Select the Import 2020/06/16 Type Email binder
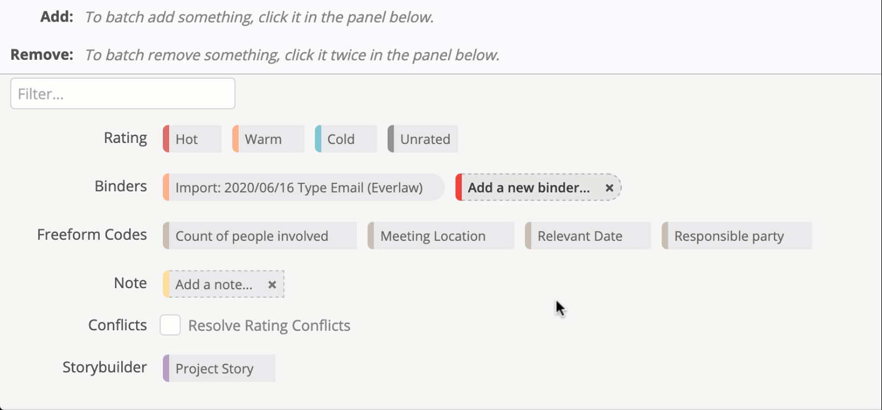The height and width of the screenshot is (410, 882). pyautogui.click(x=303, y=188)
